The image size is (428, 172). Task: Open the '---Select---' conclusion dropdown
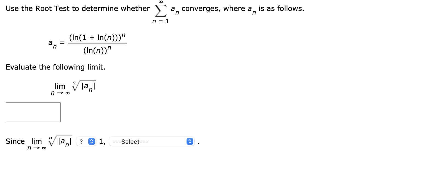tap(152, 141)
